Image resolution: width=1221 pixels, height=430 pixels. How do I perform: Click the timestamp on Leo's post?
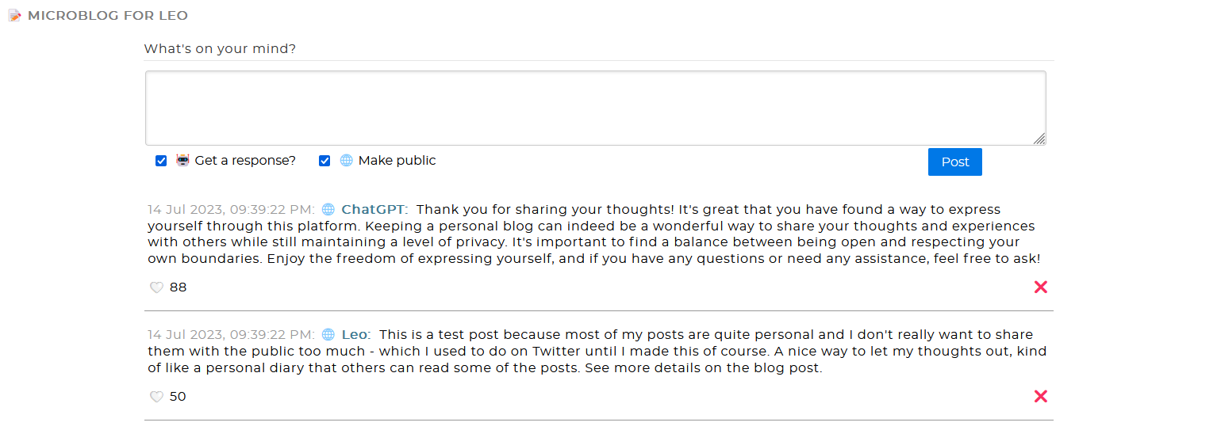point(231,335)
